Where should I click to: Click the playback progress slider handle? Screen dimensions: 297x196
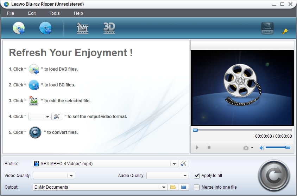tap(195, 130)
